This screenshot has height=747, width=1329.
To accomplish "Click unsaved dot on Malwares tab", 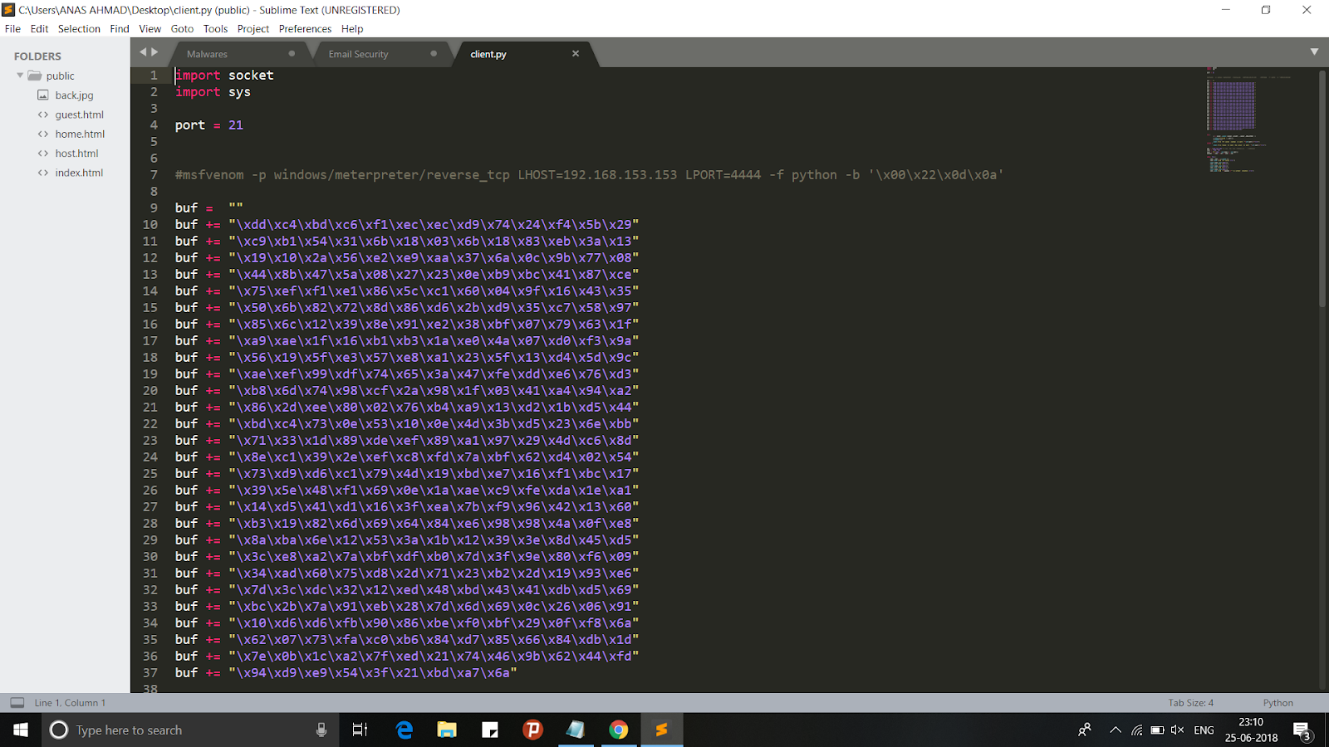I will [x=292, y=53].
